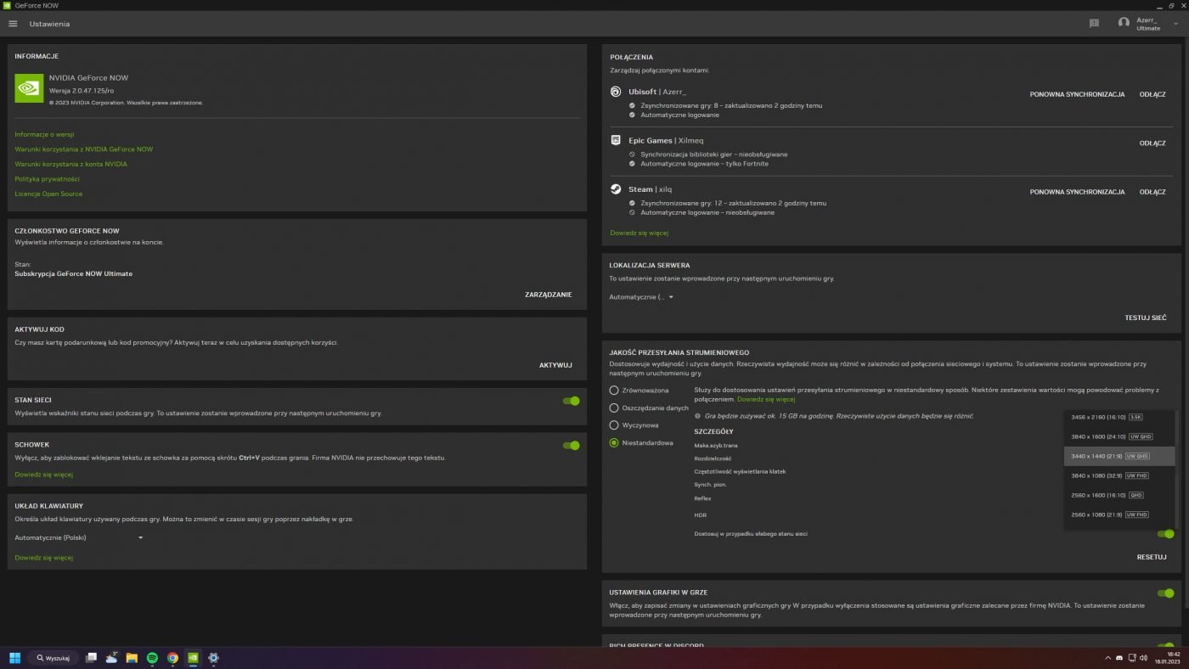Open Spotify from the taskbar
The image size is (1189, 669).
point(152,657)
